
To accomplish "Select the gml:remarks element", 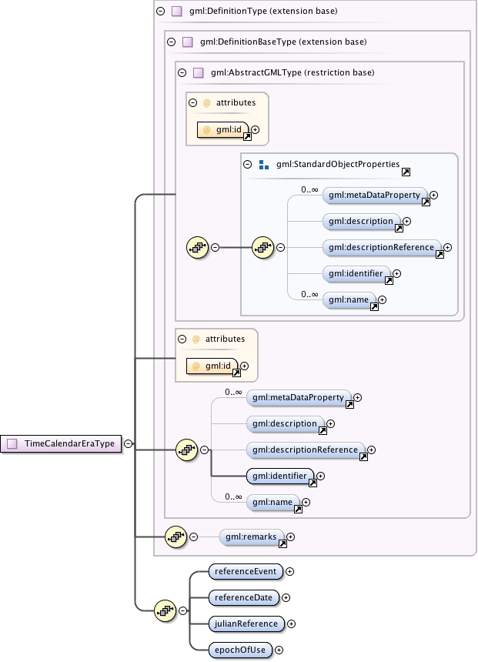I will click(x=251, y=537).
